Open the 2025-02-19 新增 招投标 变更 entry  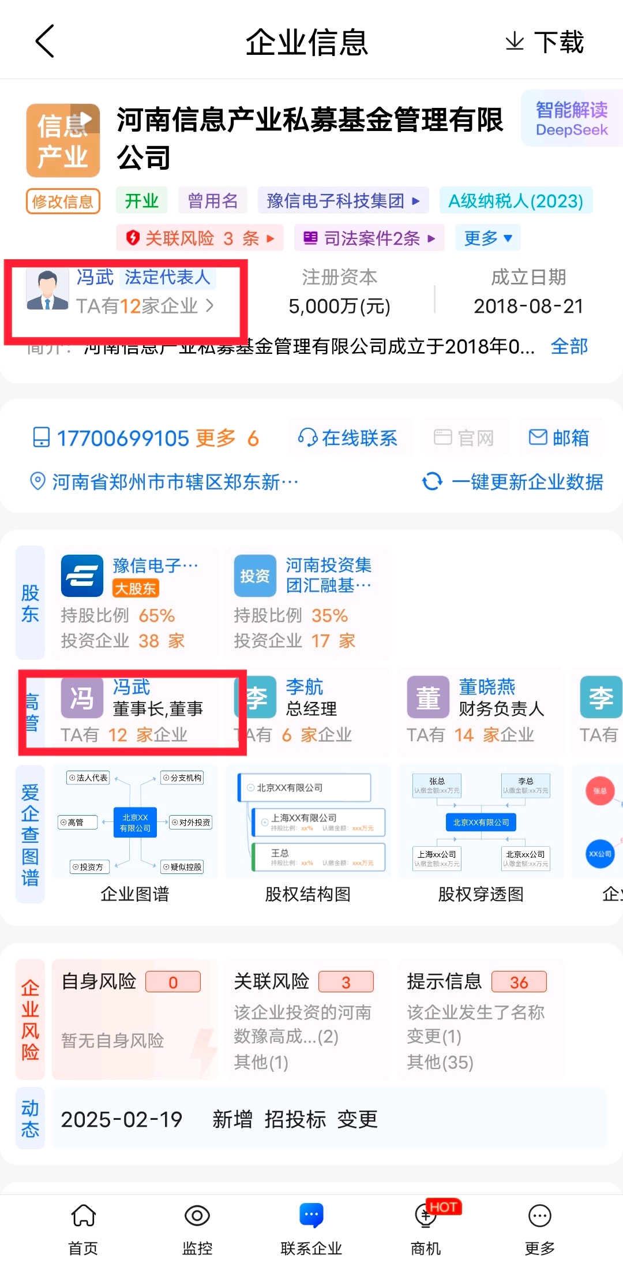click(329, 1118)
